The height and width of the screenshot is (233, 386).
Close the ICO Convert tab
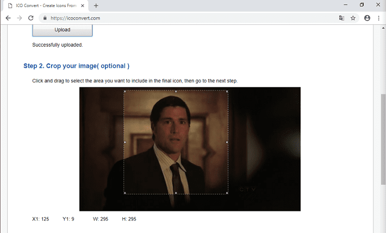(83, 5)
